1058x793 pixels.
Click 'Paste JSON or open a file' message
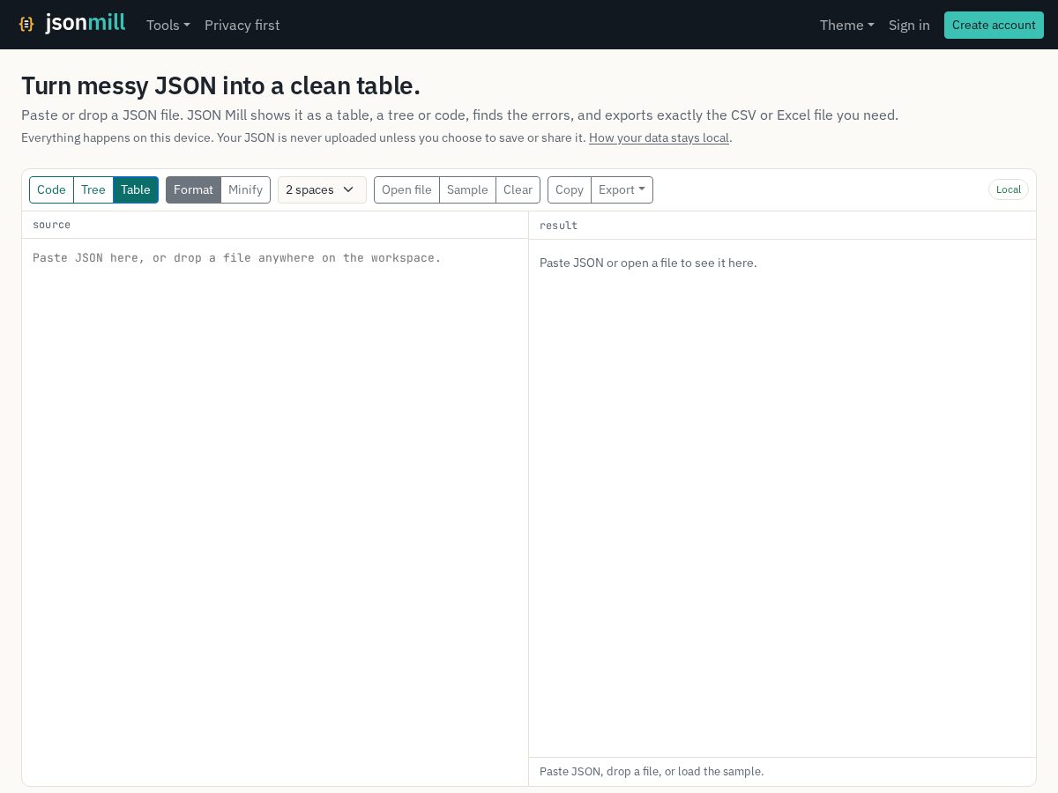coord(648,263)
